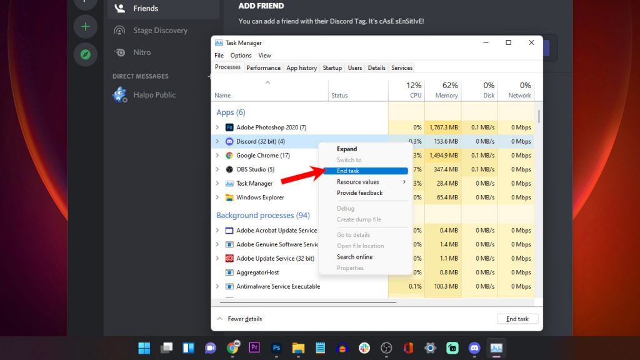Open Discord's Explore Public Servers compass icon
Image resolution: width=640 pixels, height=360 pixels.
pos(85,54)
